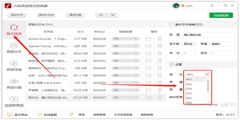Open folder for 王菲-但愿人长久.kwm file

(x=148, y=83)
